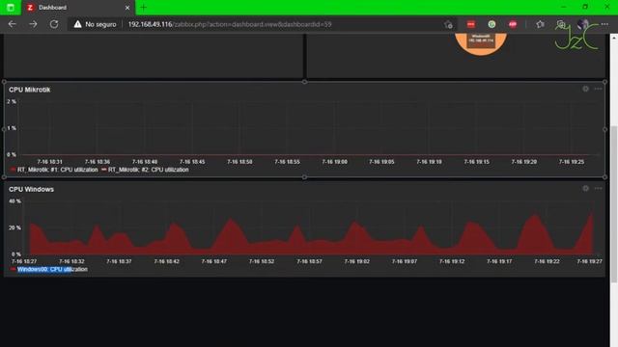Viewport: 618px width, 347px height.
Task: Open CPU Windows widget gear settings
Action: pos(586,189)
